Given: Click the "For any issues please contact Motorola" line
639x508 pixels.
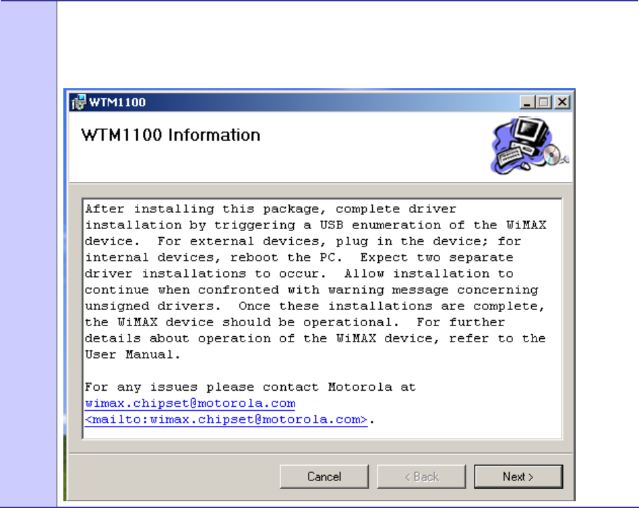Looking at the screenshot, I should 250,387.
